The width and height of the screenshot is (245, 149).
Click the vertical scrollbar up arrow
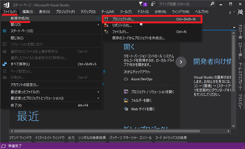point(234,33)
